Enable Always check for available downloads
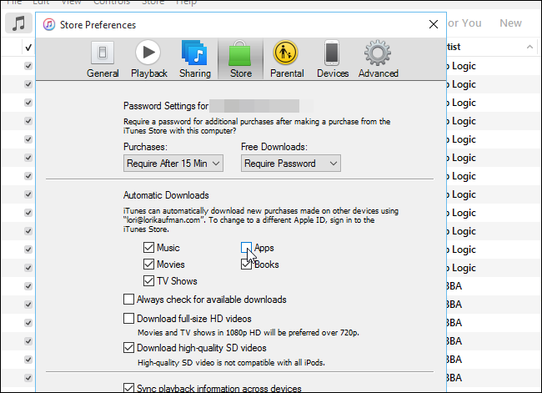Viewport: 542px width, 393px height. [x=128, y=300]
